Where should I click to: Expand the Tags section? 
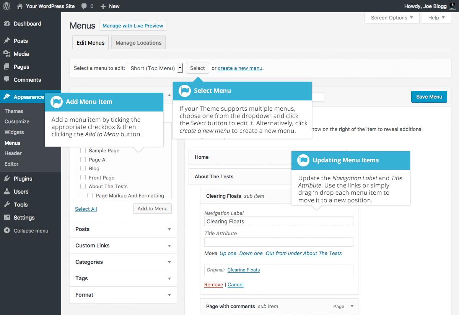pyautogui.click(x=123, y=278)
